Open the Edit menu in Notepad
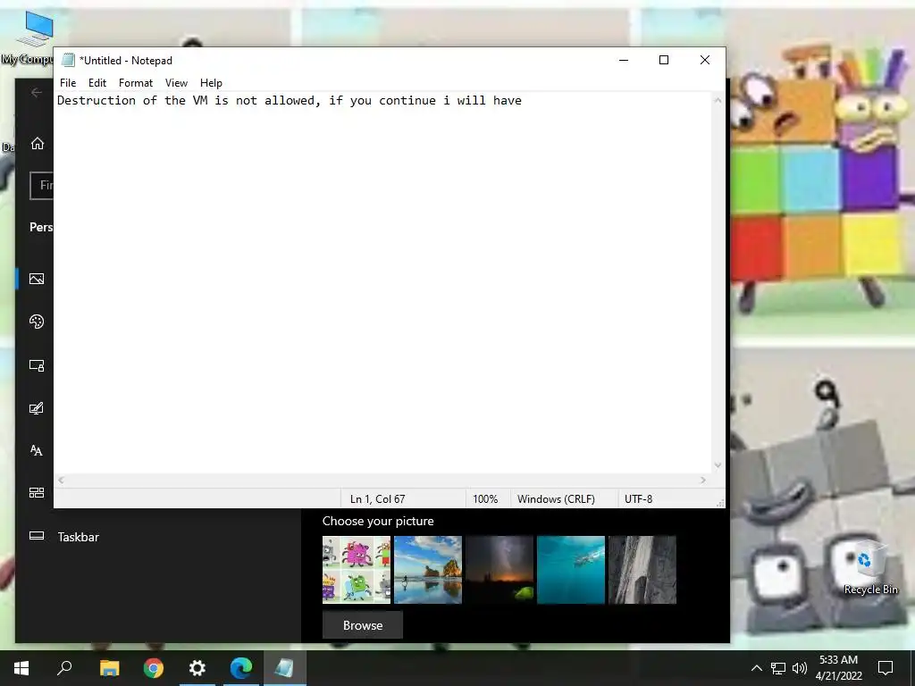This screenshot has width=915, height=686. (97, 83)
